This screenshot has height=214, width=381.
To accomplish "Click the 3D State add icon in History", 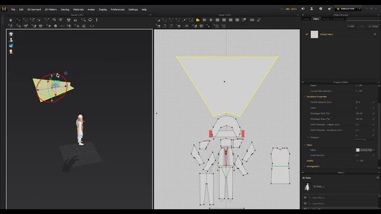I will pos(377,178).
